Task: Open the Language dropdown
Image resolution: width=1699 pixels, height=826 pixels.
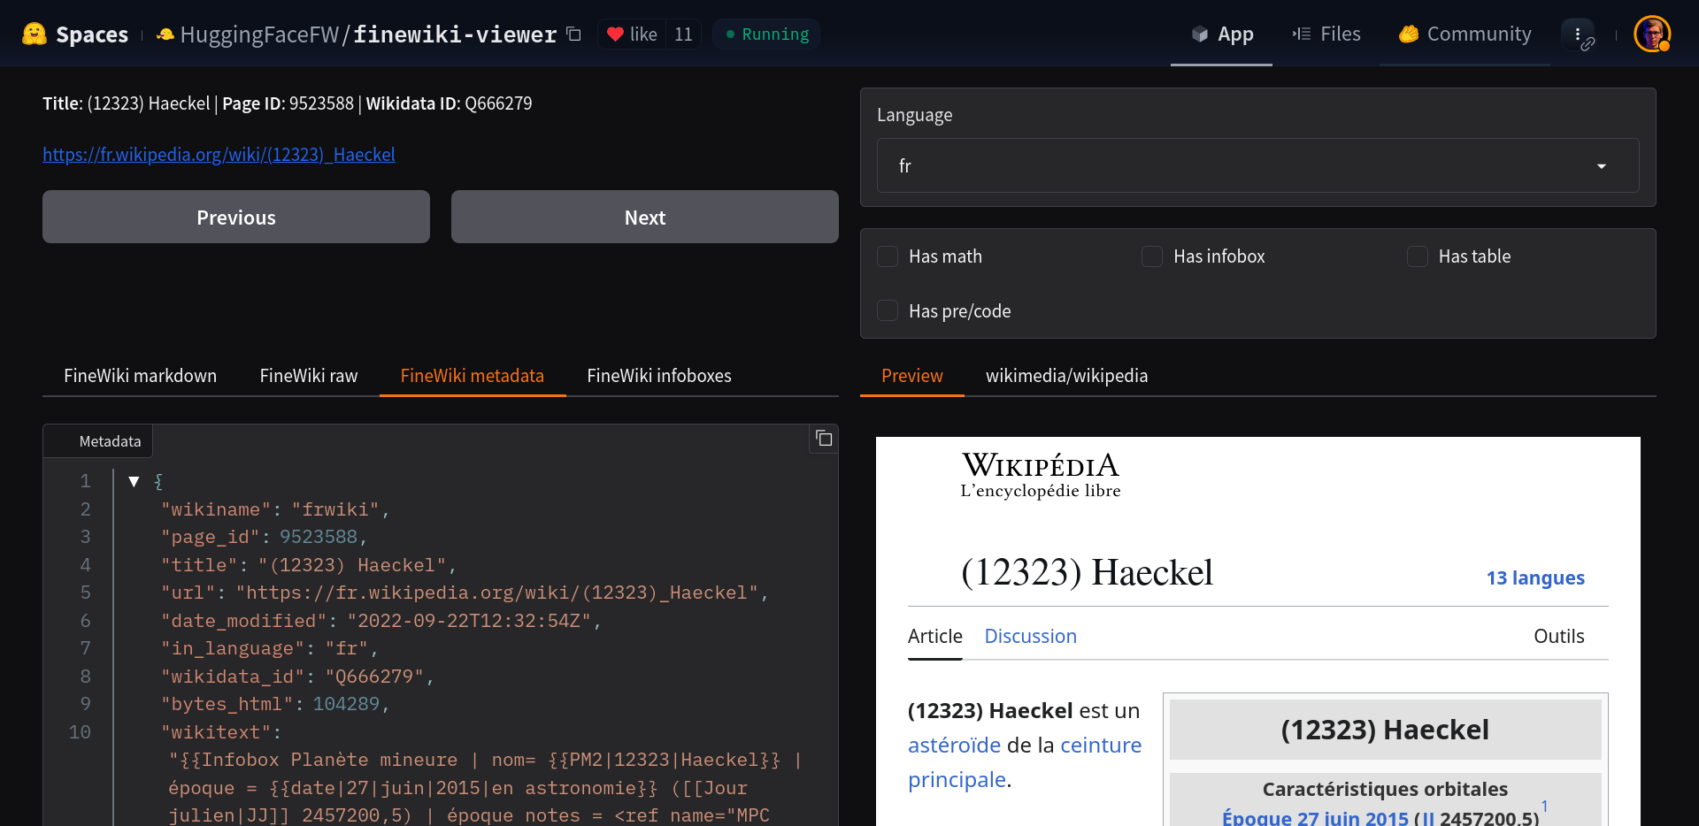Action: [x=1257, y=166]
